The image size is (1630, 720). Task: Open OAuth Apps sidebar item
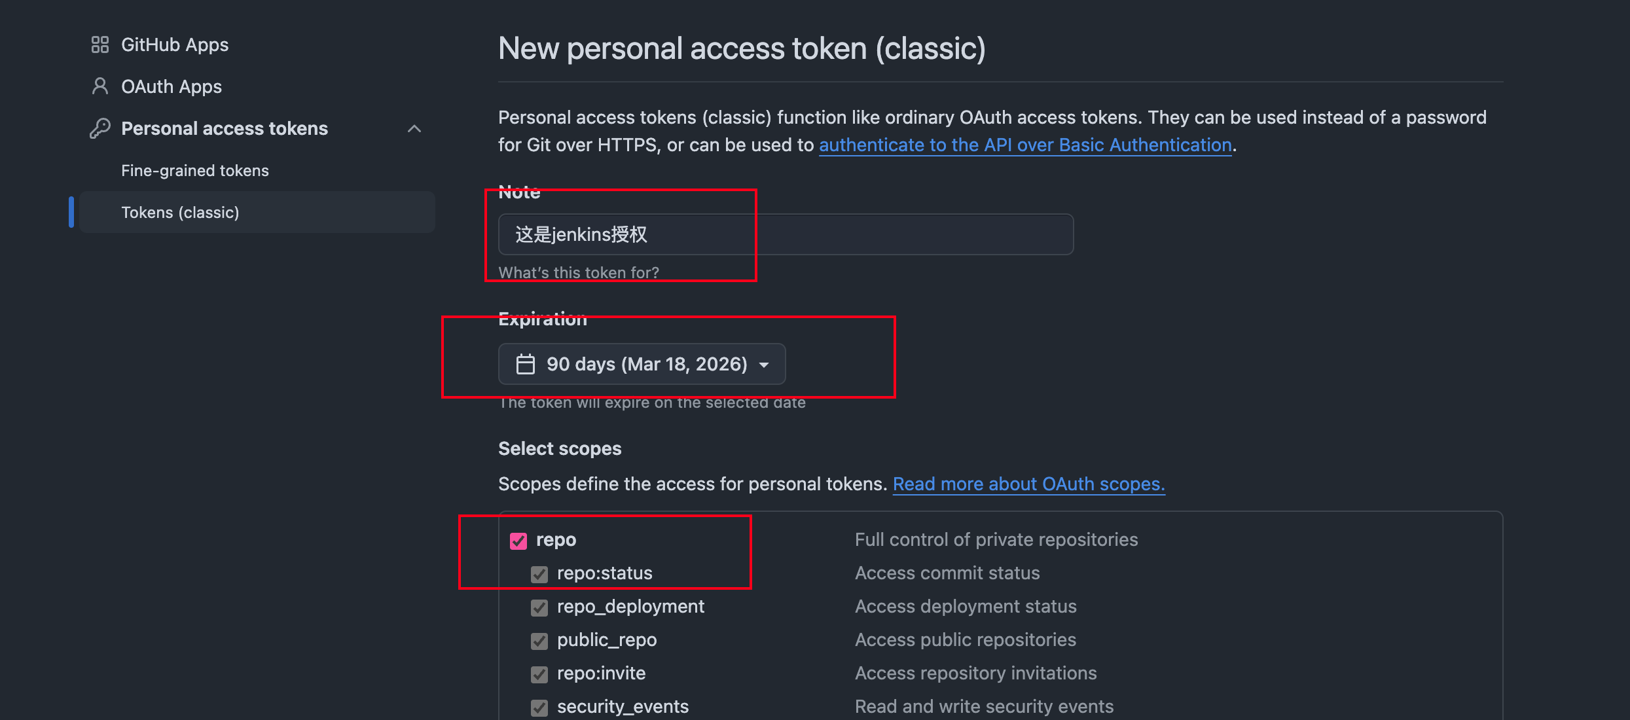(172, 86)
